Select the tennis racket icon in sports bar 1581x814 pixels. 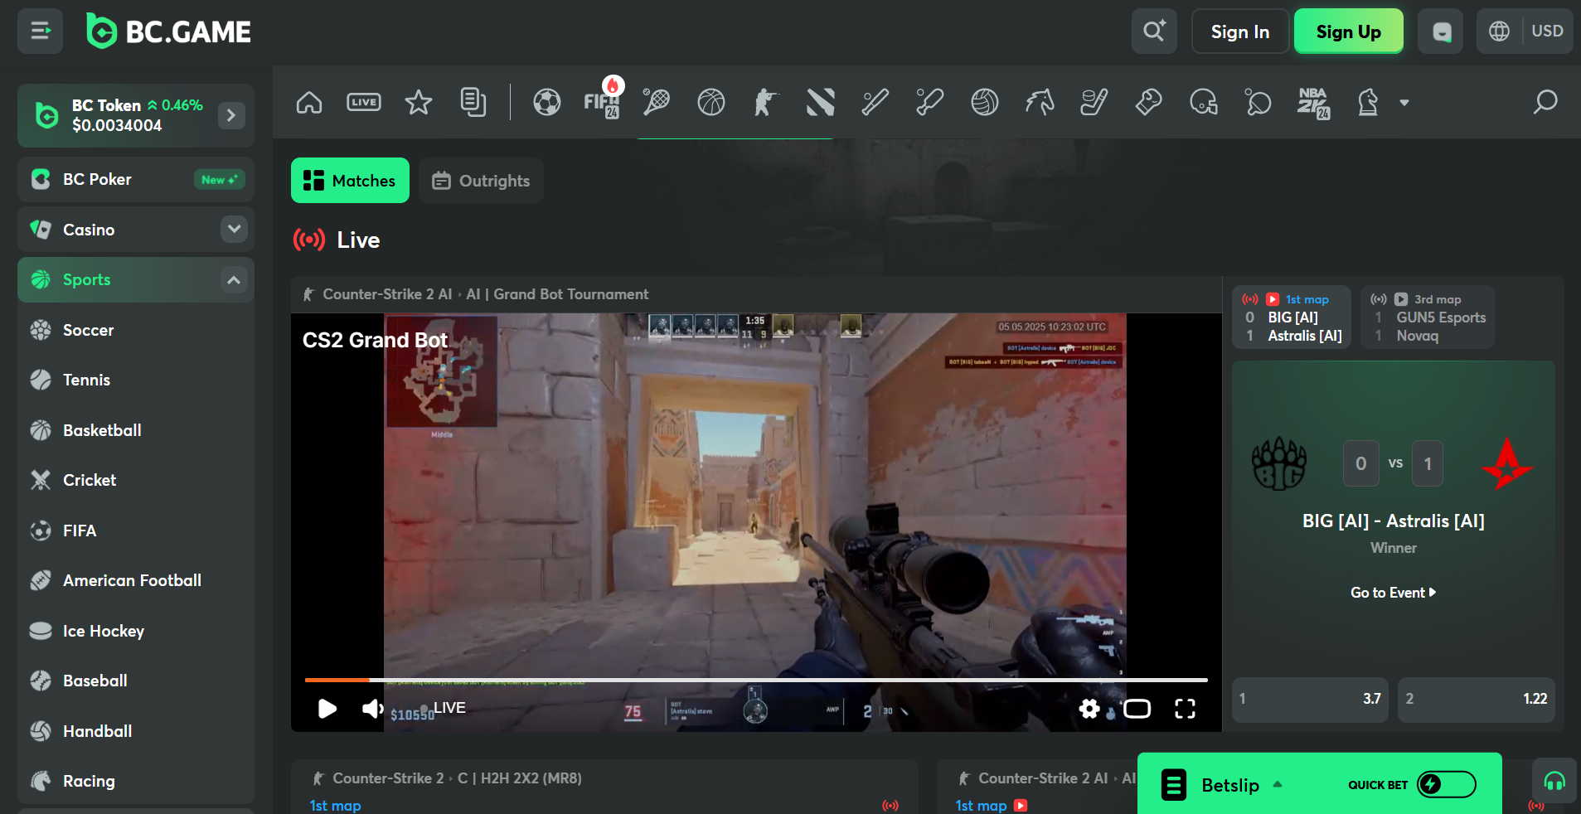coord(657,103)
